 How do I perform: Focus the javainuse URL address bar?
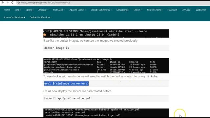(113, 3)
